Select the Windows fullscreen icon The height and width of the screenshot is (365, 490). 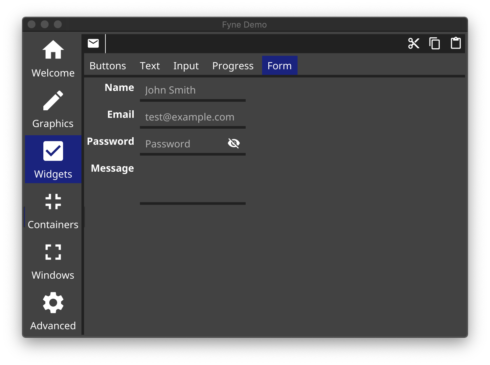coord(53,252)
